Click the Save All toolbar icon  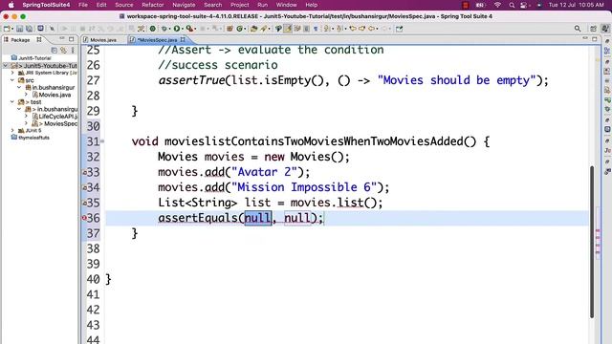click(29, 29)
